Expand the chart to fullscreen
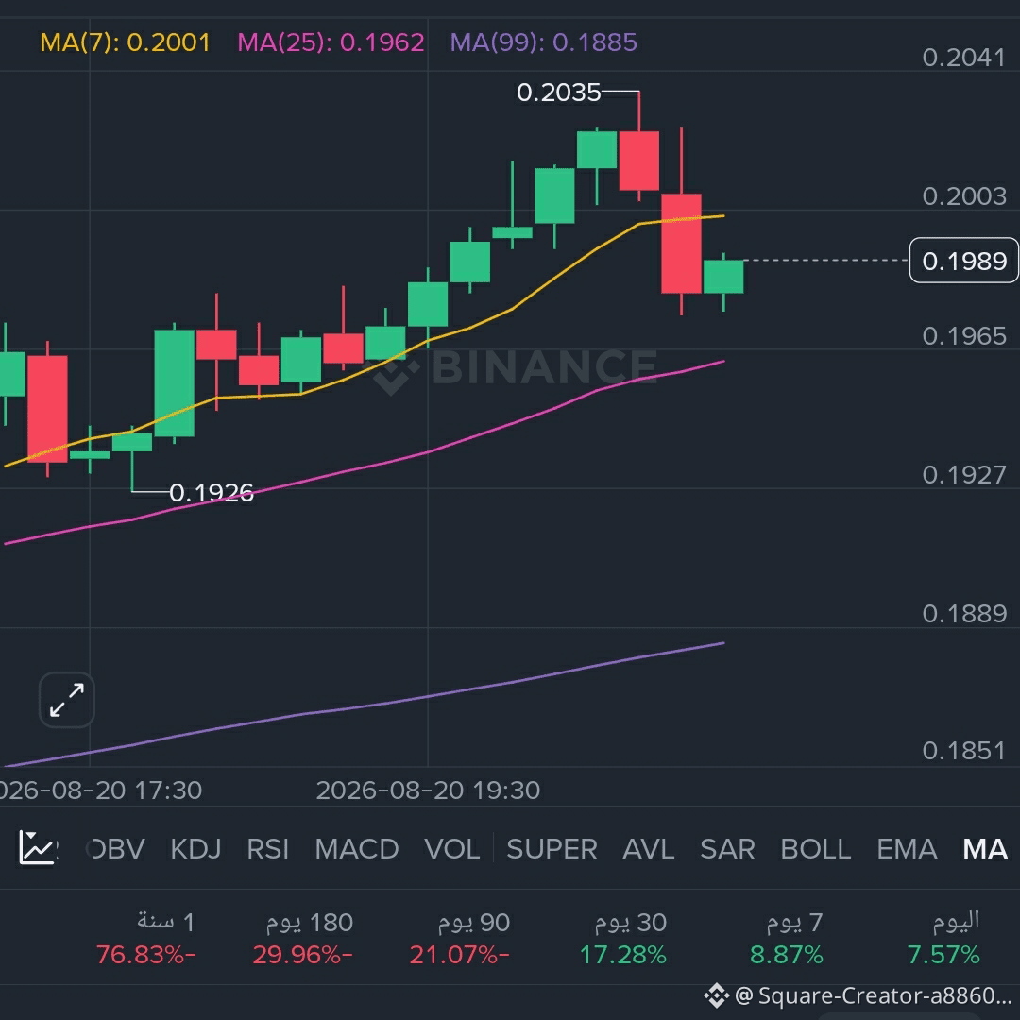The width and height of the screenshot is (1020, 1020). (x=67, y=700)
